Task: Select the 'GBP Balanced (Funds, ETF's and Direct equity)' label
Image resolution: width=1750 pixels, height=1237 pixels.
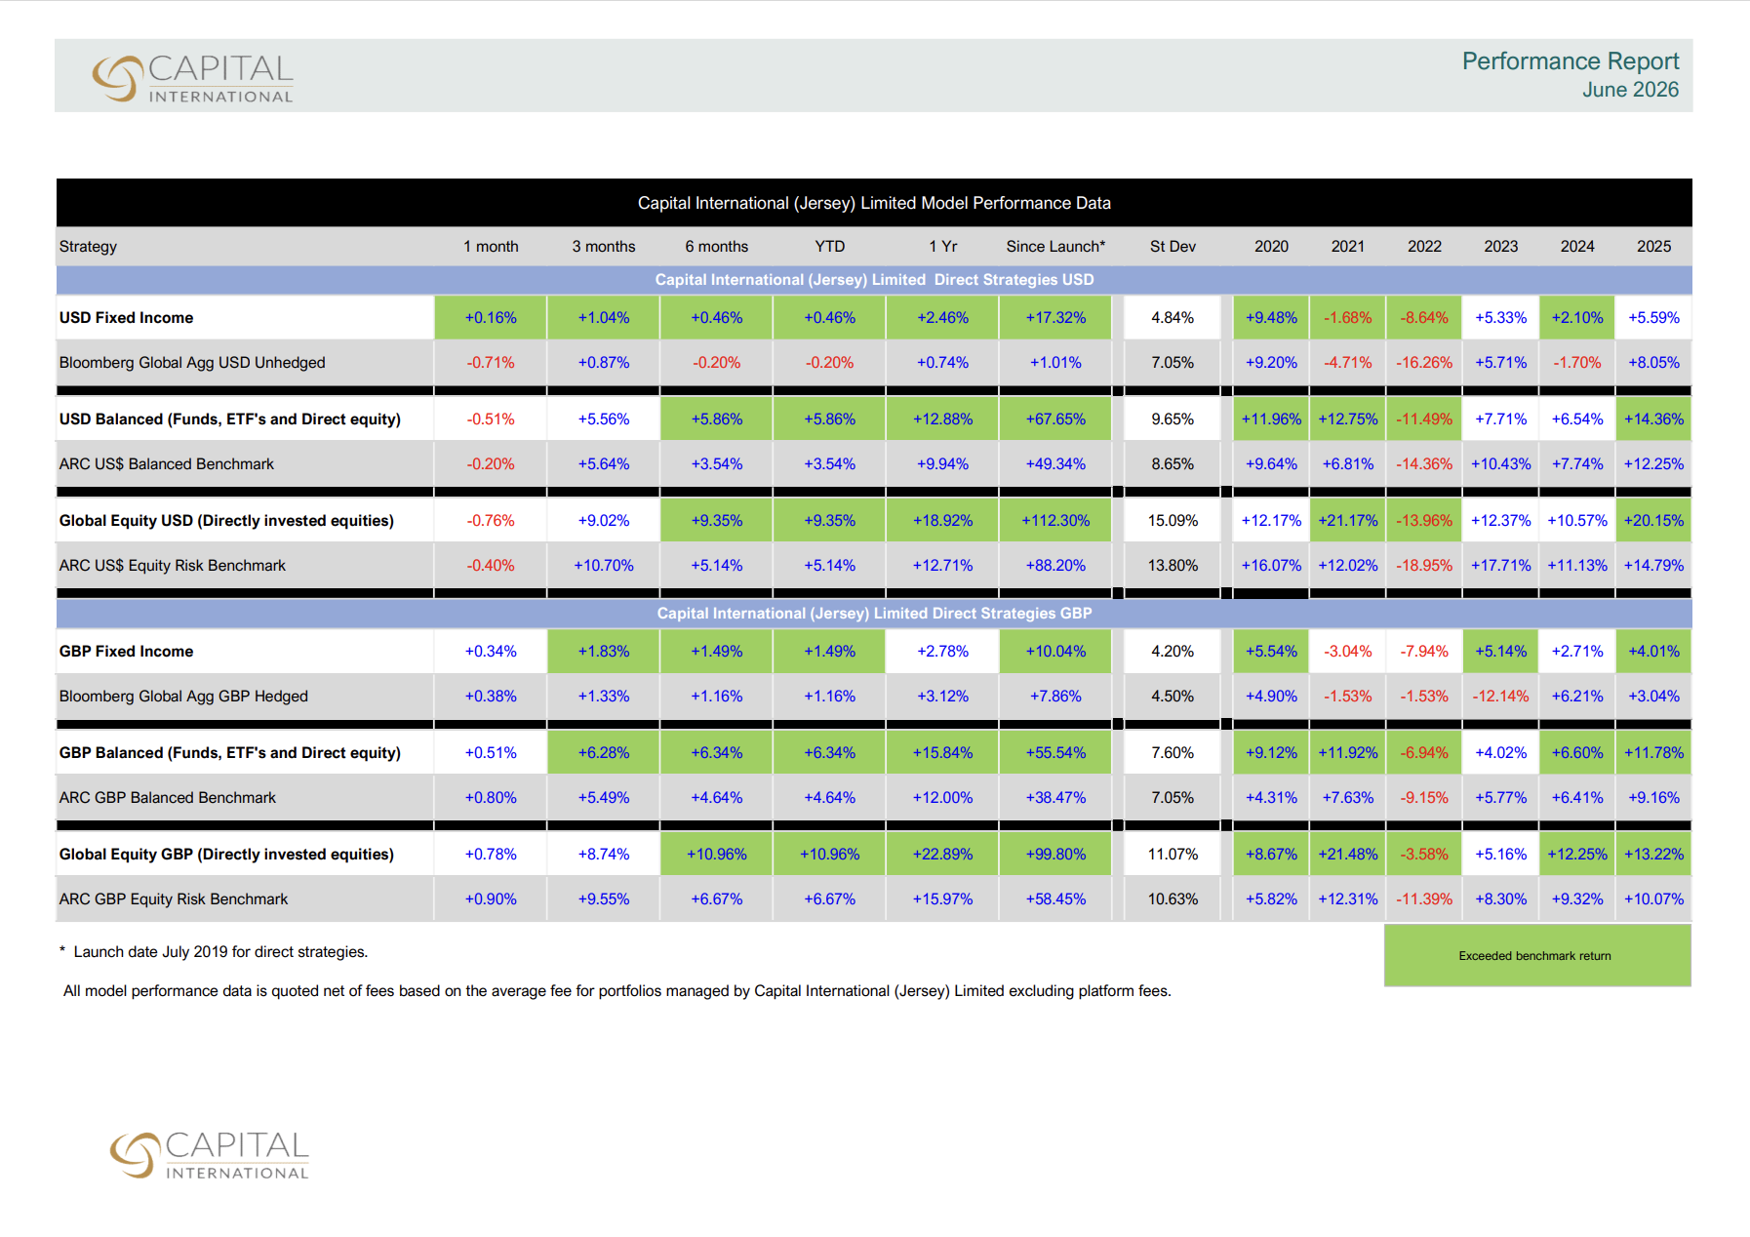Action: coord(230,753)
